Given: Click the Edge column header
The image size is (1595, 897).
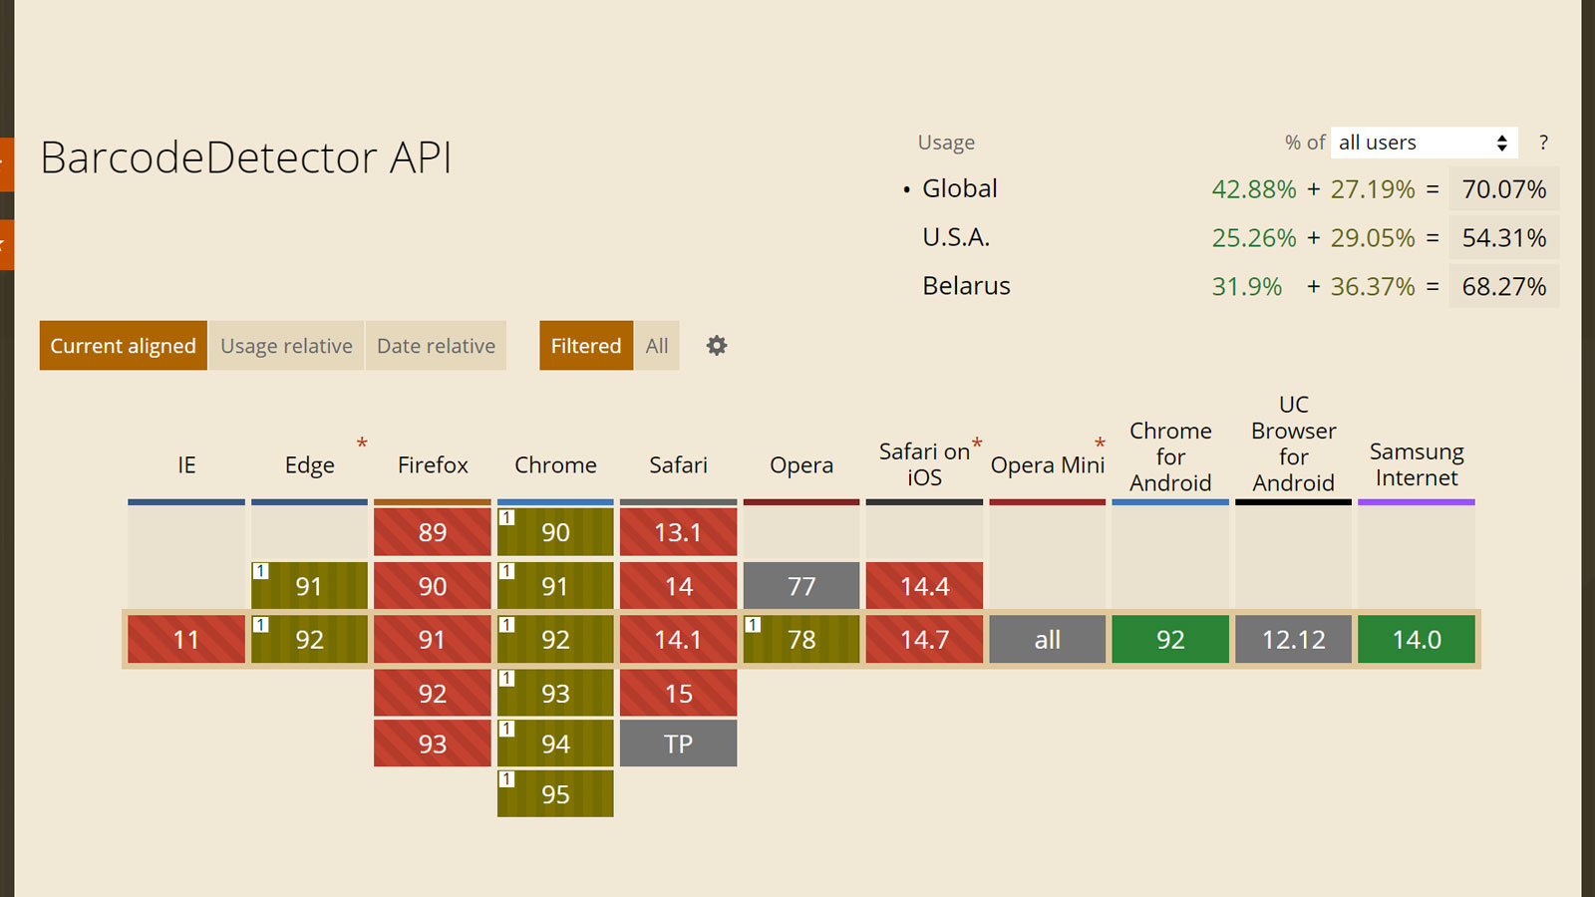Looking at the screenshot, I should pos(309,464).
